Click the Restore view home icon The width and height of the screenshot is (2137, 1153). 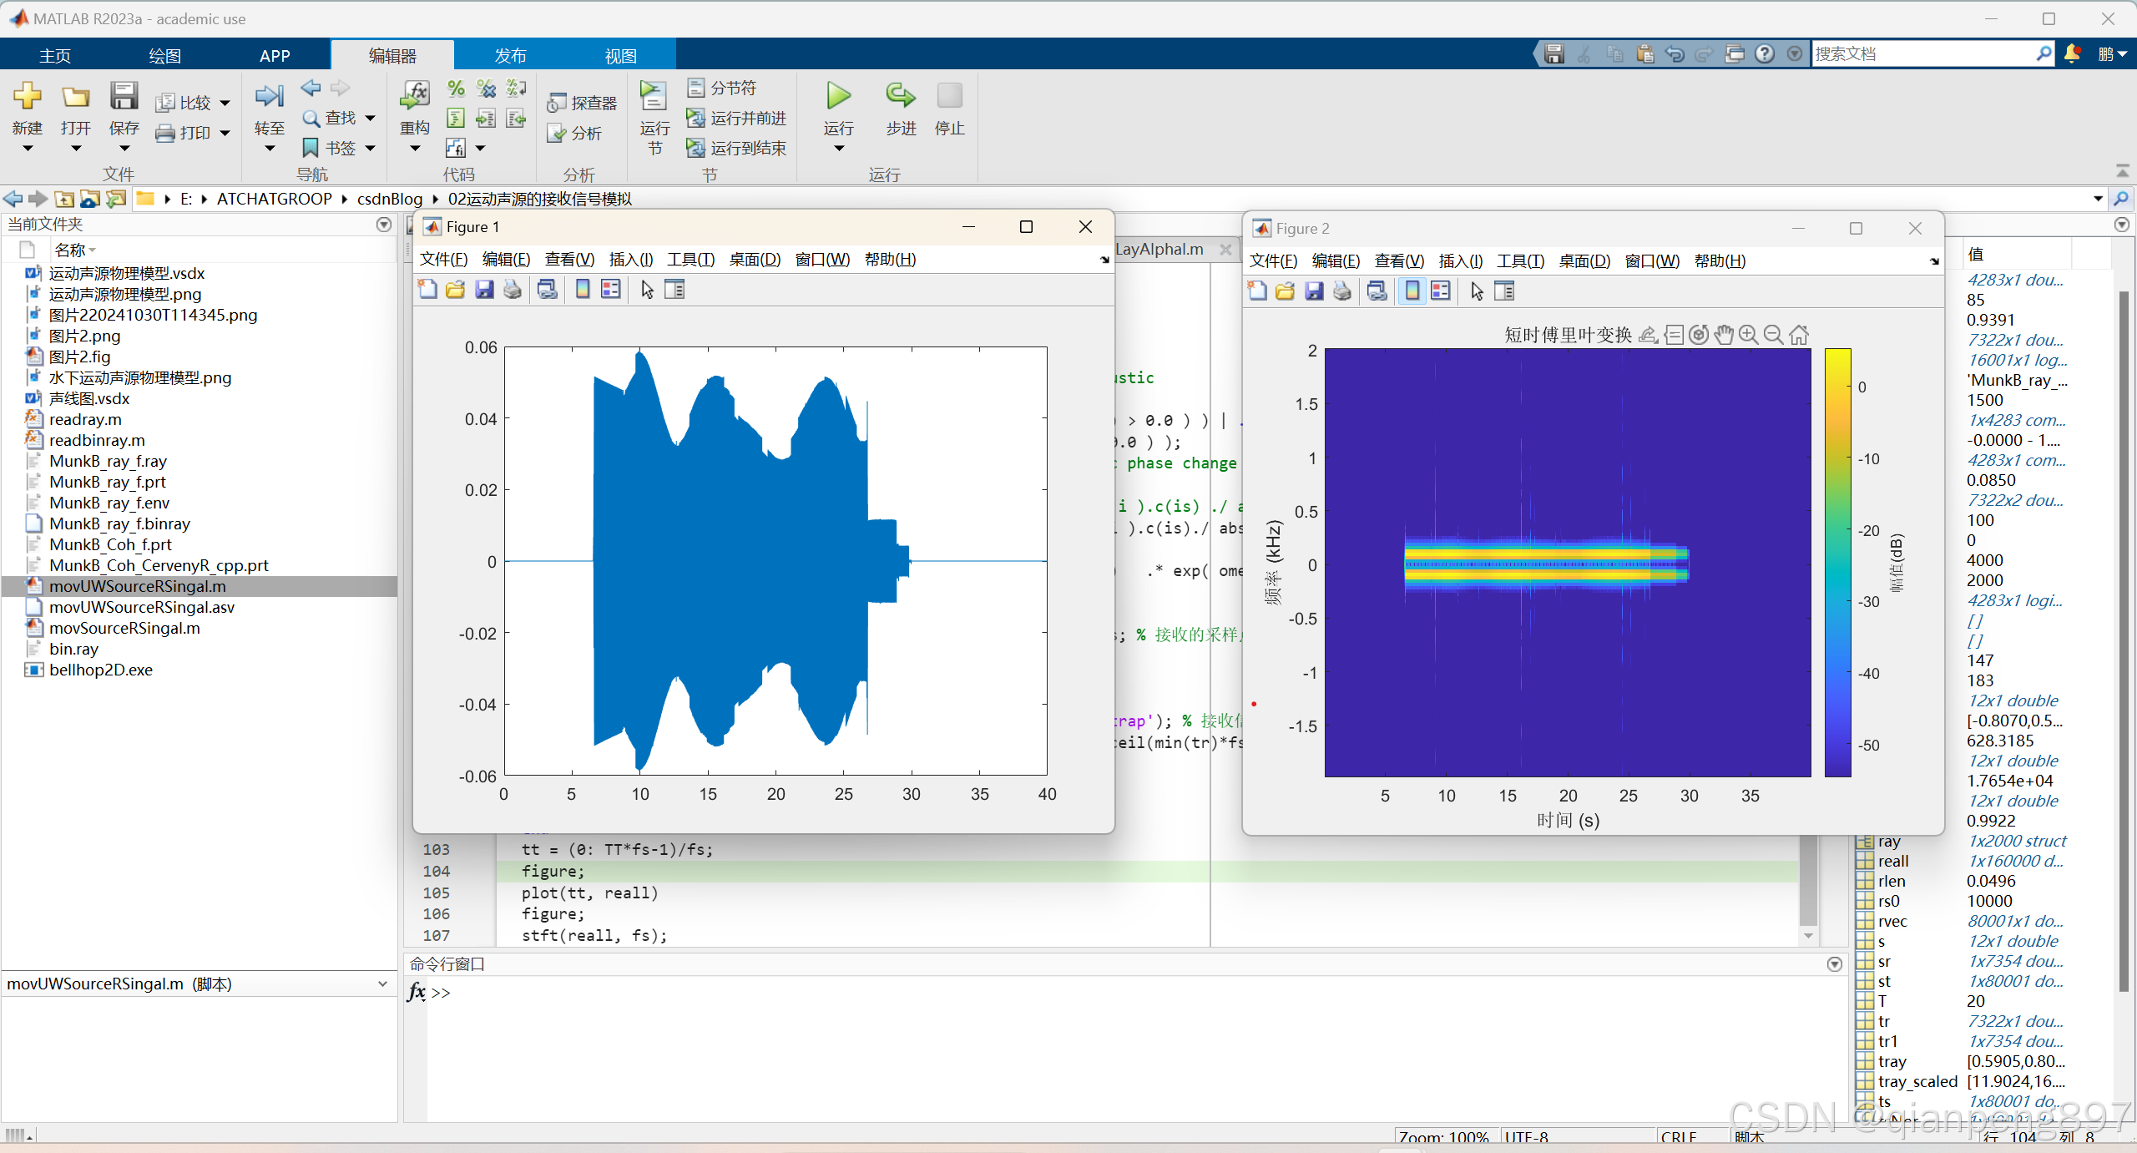(1799, 335)
